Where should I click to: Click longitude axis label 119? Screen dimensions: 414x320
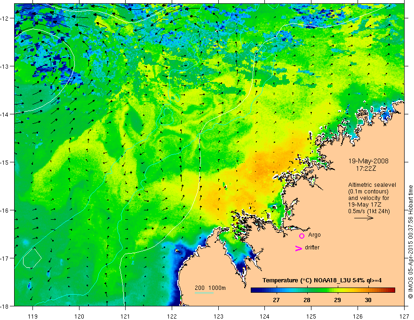coord(33,316)
